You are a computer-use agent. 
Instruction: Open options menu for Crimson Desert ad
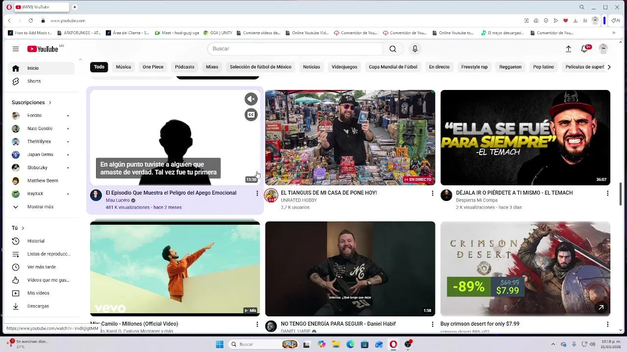click(x=607, y=325)
